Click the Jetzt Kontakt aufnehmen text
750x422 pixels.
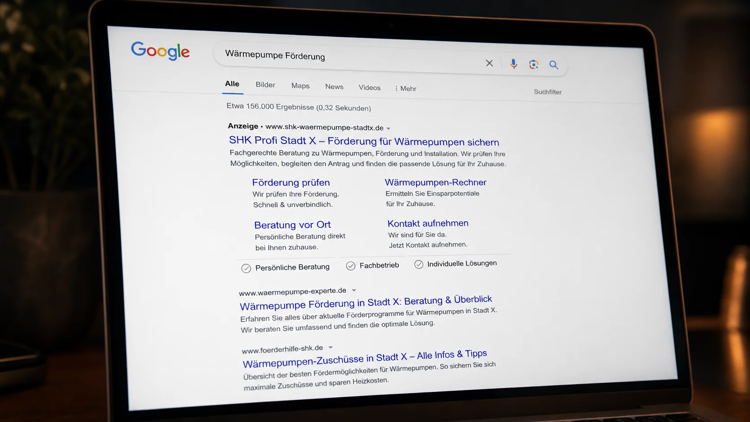point(428,245)
